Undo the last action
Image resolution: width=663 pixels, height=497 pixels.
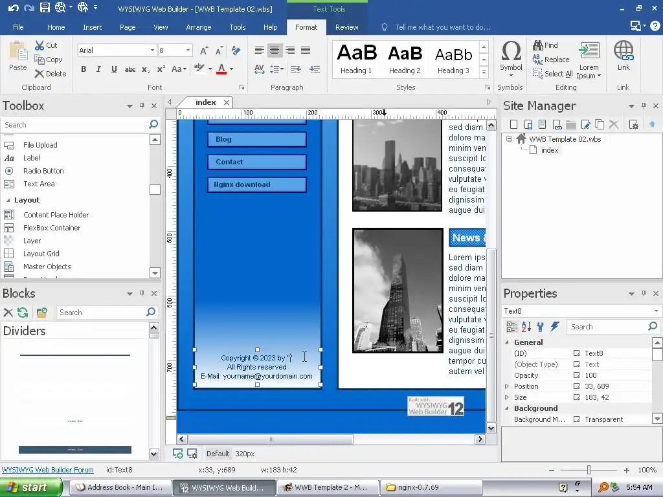point(13,8)
